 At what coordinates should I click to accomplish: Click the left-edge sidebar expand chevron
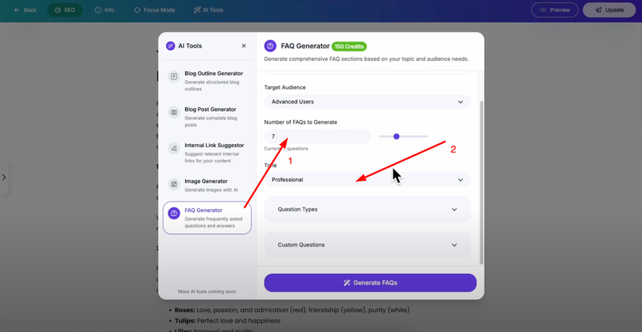[4, 177]
